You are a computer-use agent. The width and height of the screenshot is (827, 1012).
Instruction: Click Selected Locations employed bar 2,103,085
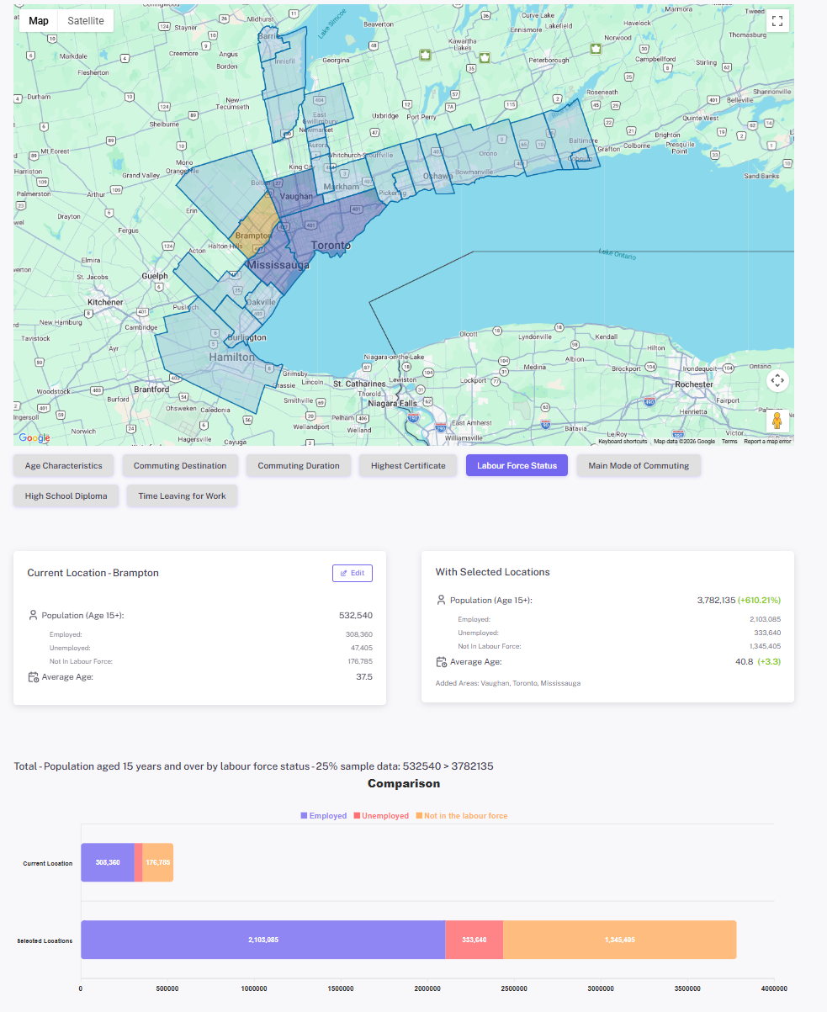[x=263, y=940]
